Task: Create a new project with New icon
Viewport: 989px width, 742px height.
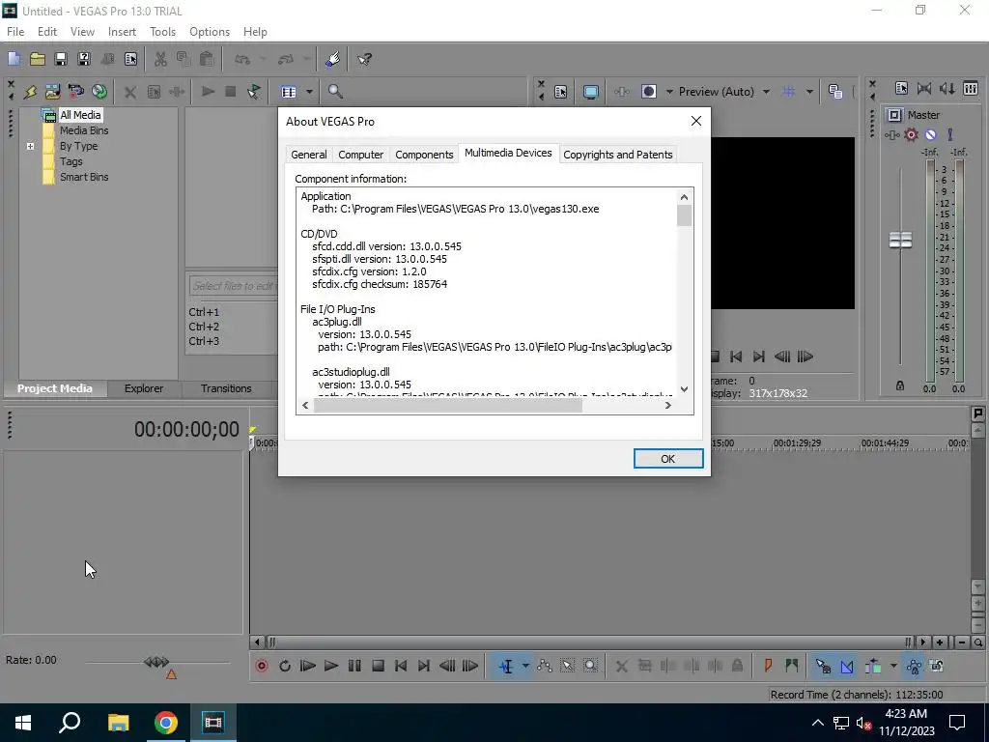Action: [14, 59]
